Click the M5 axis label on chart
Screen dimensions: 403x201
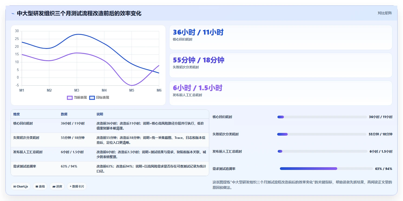click(x=132, y=90)
